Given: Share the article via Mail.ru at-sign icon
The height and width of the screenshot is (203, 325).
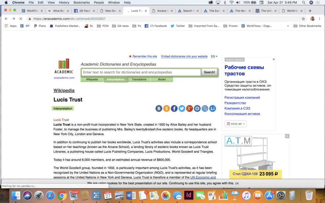Looking at the screenshot, I should (197, 108).
